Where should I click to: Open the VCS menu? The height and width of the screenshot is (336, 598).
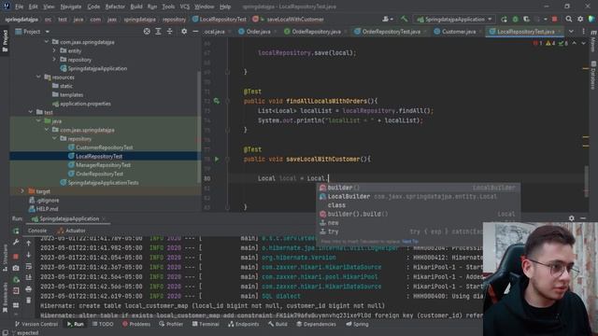click(x=185, y=7)
